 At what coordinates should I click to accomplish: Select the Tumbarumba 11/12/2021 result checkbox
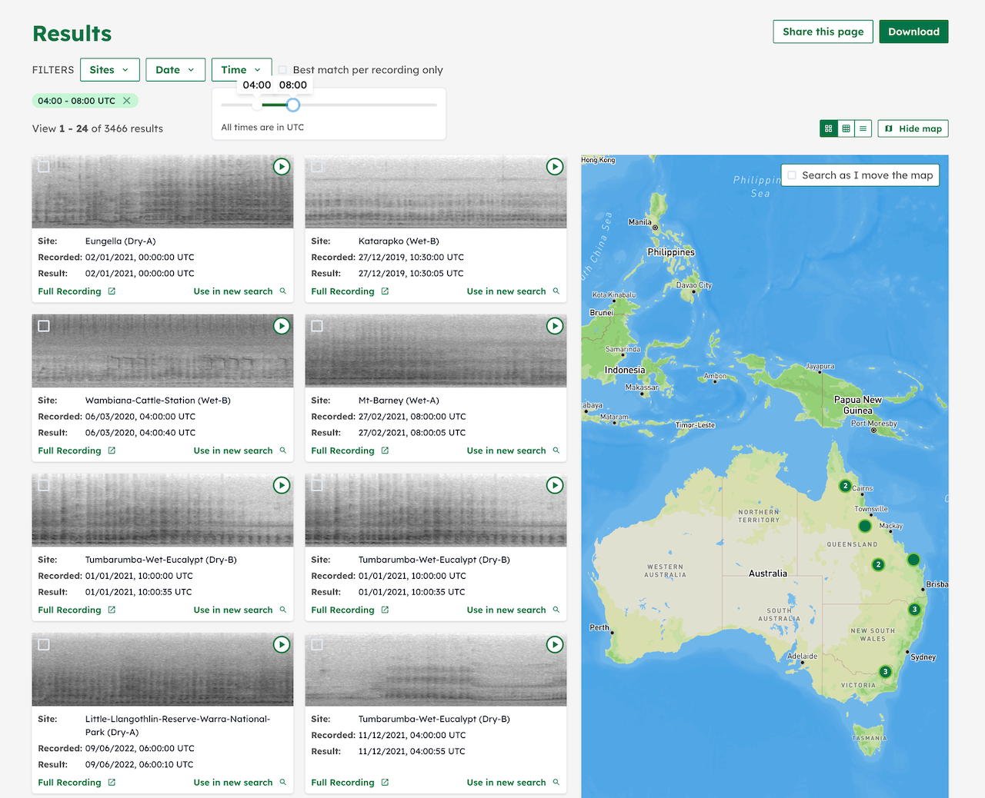tap(317, 644)
